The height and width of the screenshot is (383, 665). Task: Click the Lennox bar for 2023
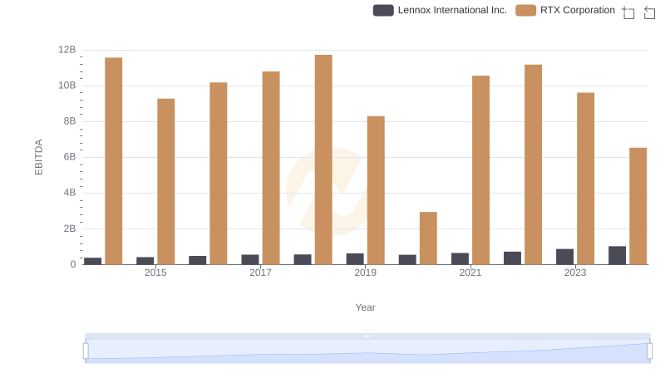coord(564,257)
